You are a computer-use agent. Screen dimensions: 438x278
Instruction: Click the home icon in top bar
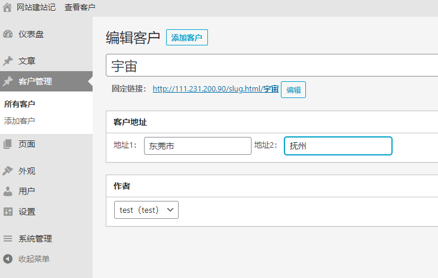point(7,8)
